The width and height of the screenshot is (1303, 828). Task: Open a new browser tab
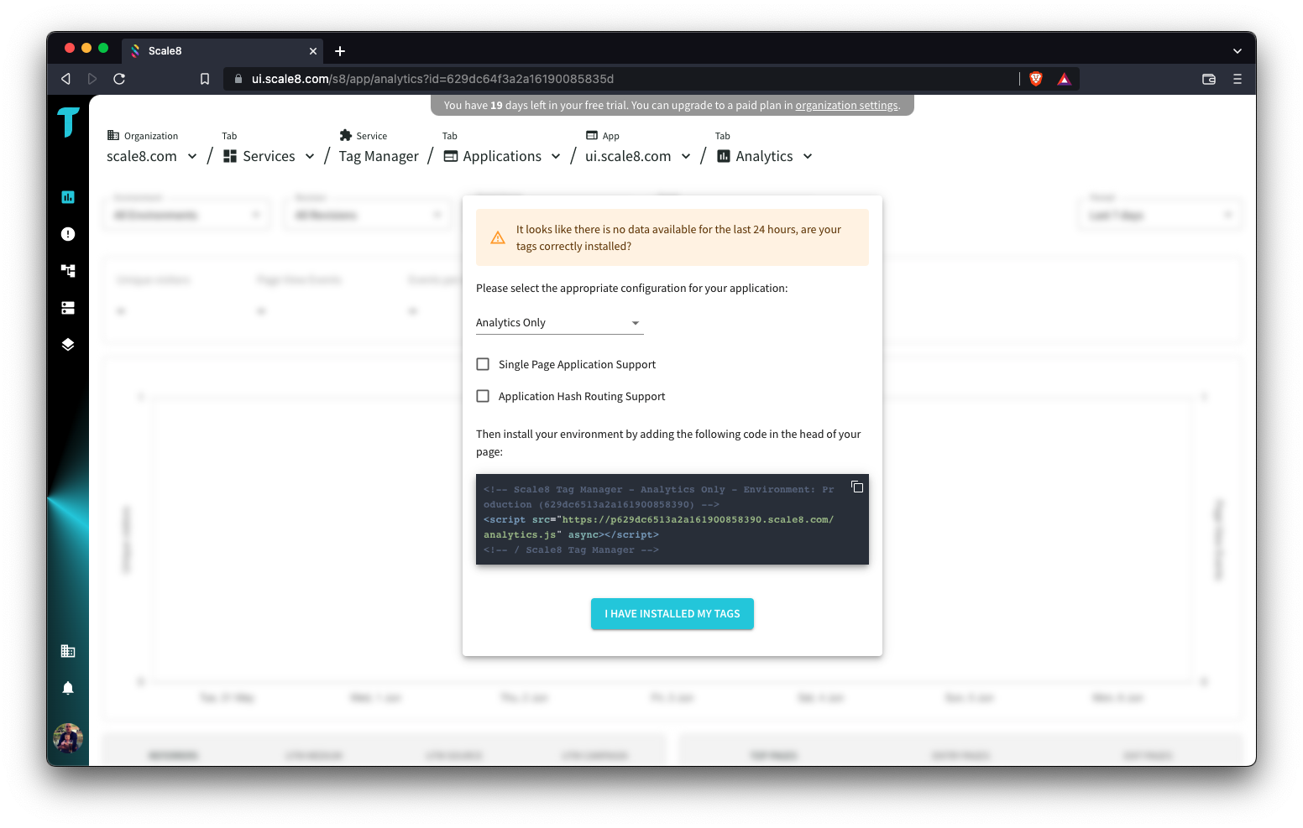coord(340,51)
